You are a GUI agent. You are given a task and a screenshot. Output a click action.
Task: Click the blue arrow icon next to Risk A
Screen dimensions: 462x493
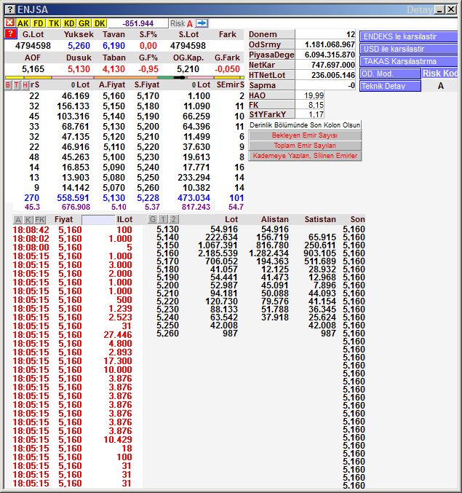pos(202,23)
